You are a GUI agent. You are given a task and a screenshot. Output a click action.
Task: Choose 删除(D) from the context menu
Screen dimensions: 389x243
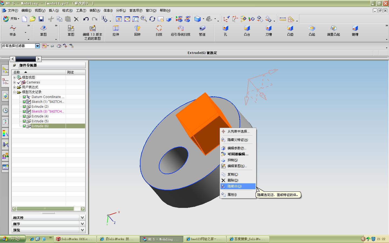(238, 180)
